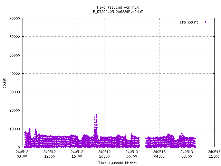Click the x-axis tick 240512 08:00
Viewport: 221px width, 166px height.
pyautogui.click(x=22, y=154)
